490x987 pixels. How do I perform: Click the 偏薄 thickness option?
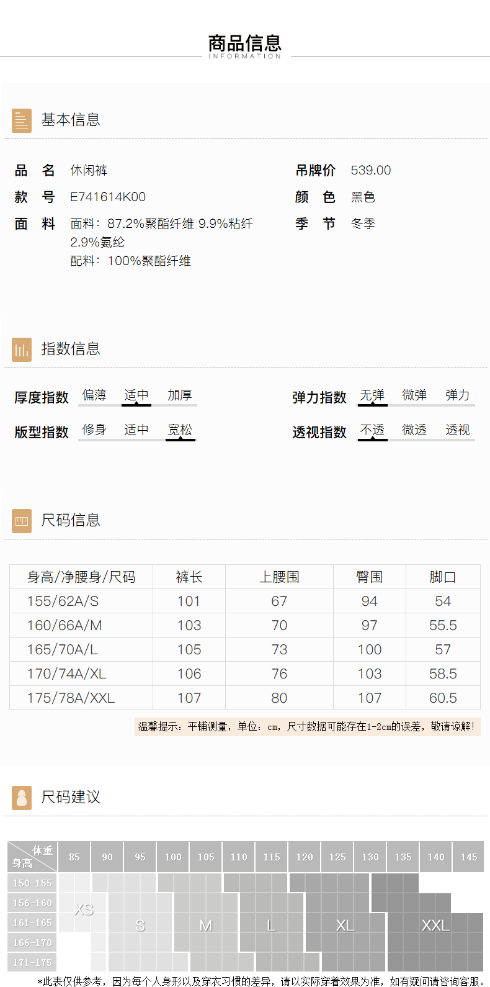pyautogui.click(x=94, y=395)
